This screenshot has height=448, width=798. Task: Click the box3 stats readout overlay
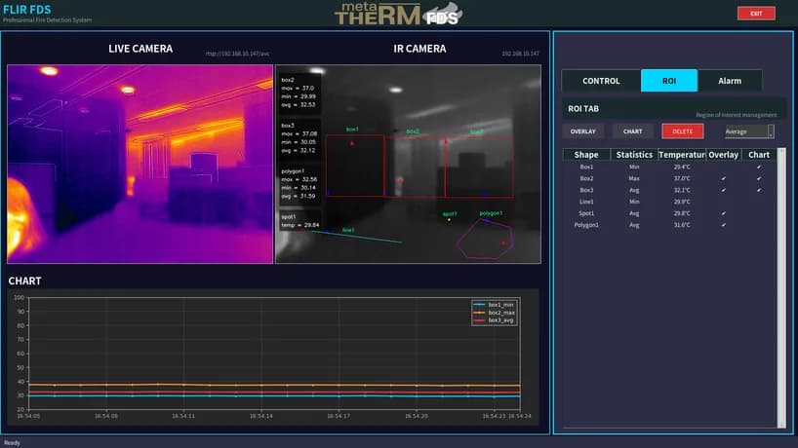pyautogui.click(x=300, y=138)
